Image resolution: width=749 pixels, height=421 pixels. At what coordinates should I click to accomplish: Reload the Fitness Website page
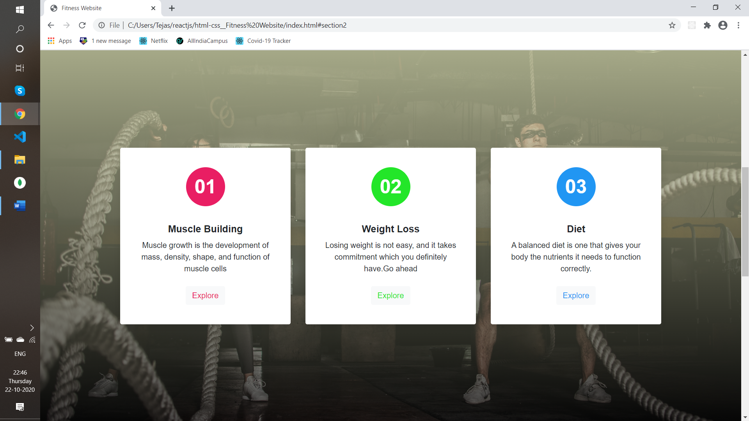(82, 25)
